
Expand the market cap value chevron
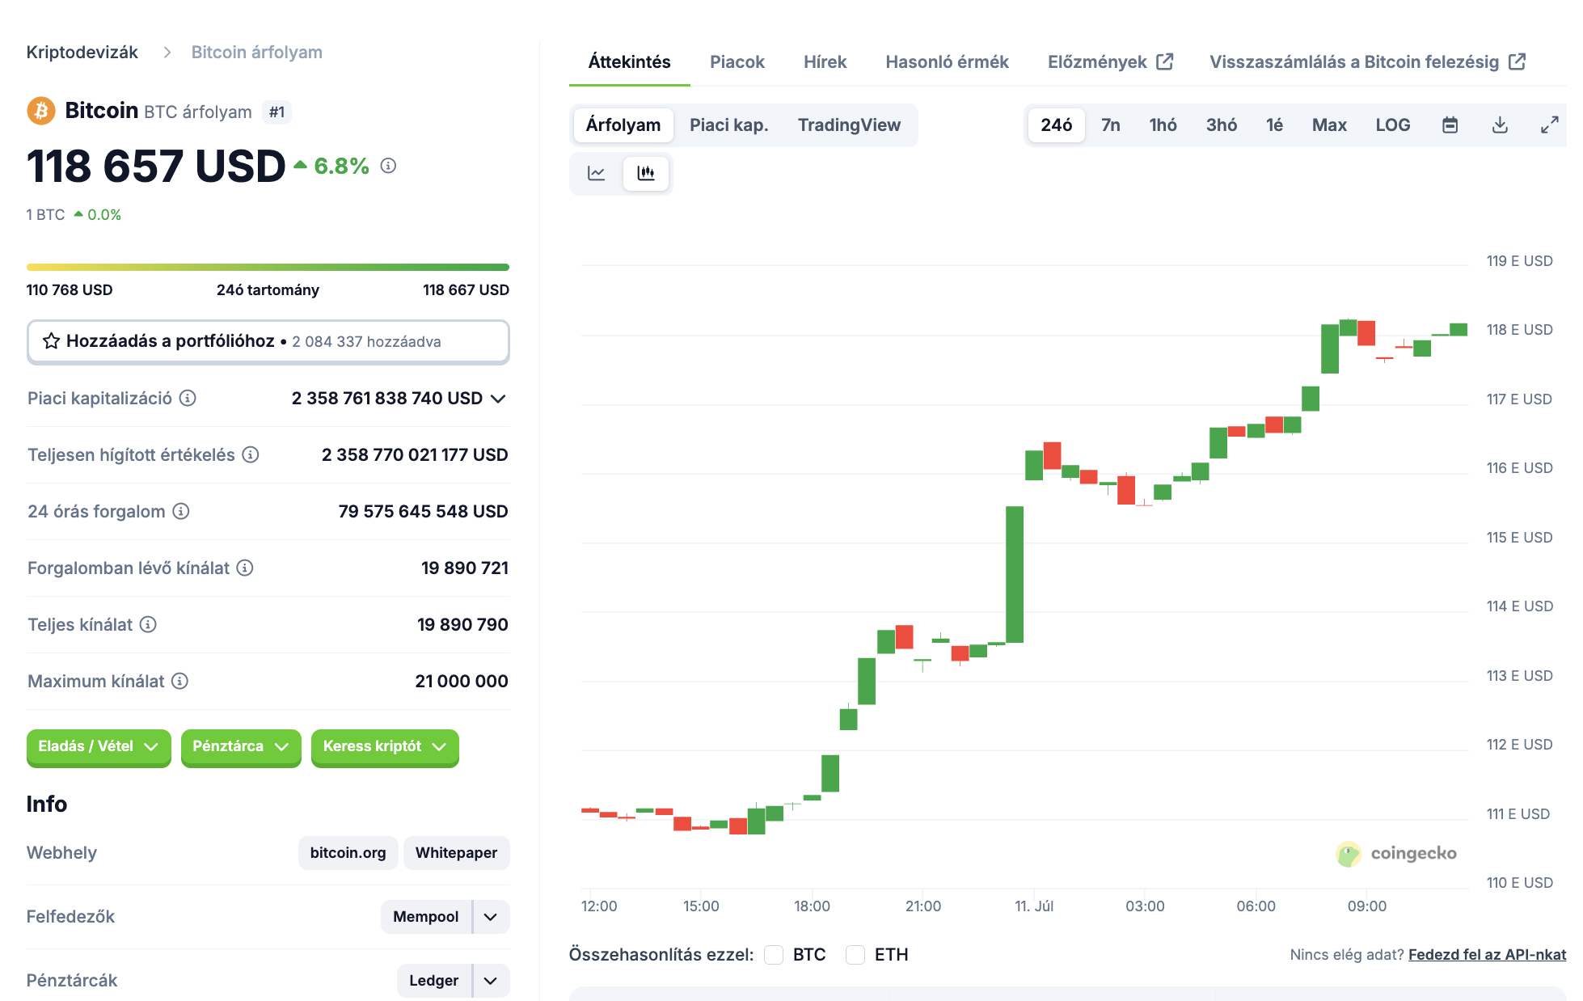[498, 399]
